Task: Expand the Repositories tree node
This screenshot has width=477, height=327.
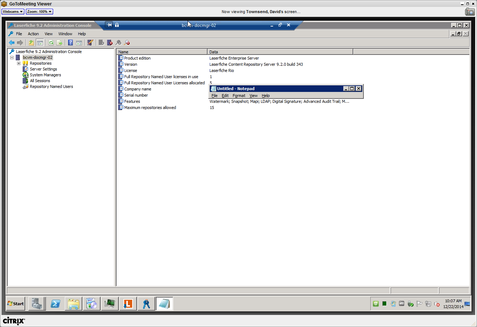Action: coord(19,63)
